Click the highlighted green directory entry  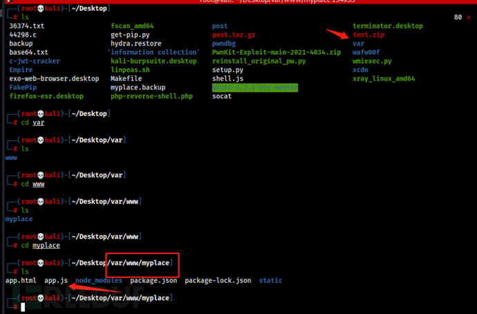tap(255, 88)
